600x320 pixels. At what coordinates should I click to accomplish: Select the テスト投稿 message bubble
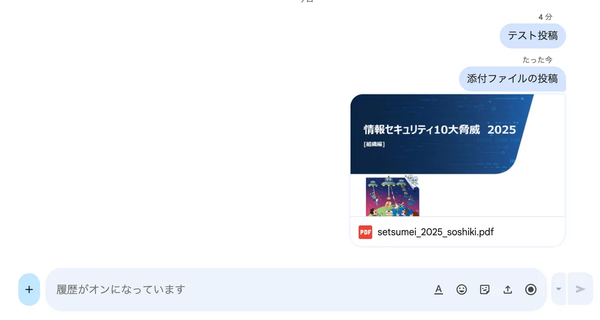click(x=532, y=35)
